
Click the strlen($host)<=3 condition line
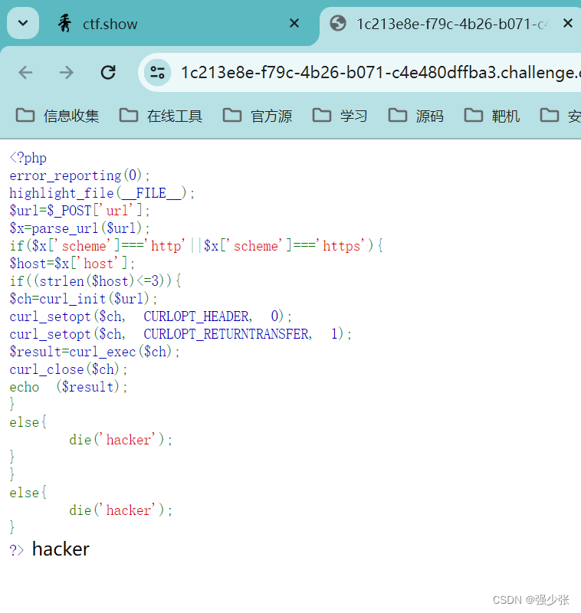pos(95,281)
